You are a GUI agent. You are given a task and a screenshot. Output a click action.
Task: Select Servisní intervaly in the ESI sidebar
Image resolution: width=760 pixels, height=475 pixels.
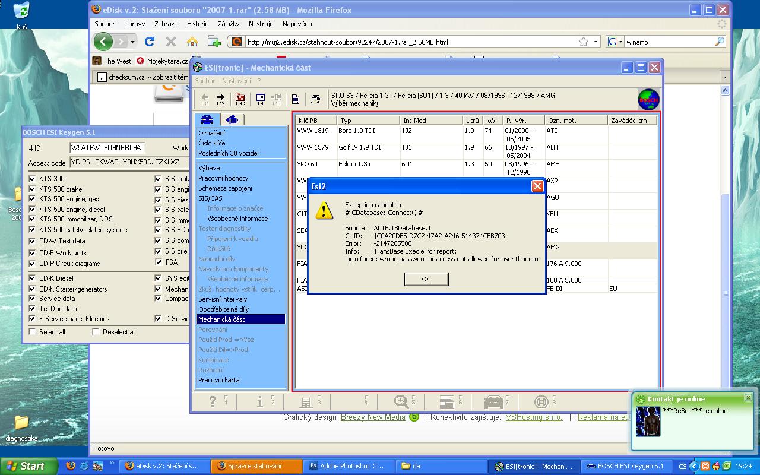(223, 299)
